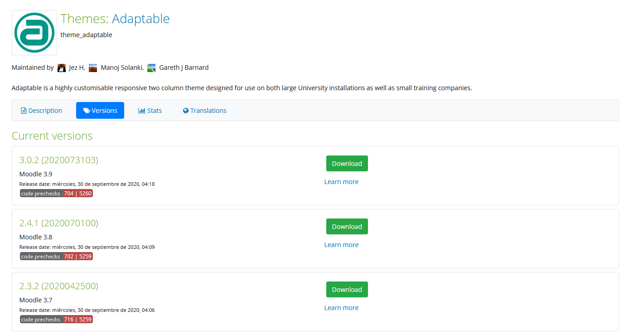624x335 pixels.
Task: Click release date text ending 04:18
Action: [x=87, y=184]
